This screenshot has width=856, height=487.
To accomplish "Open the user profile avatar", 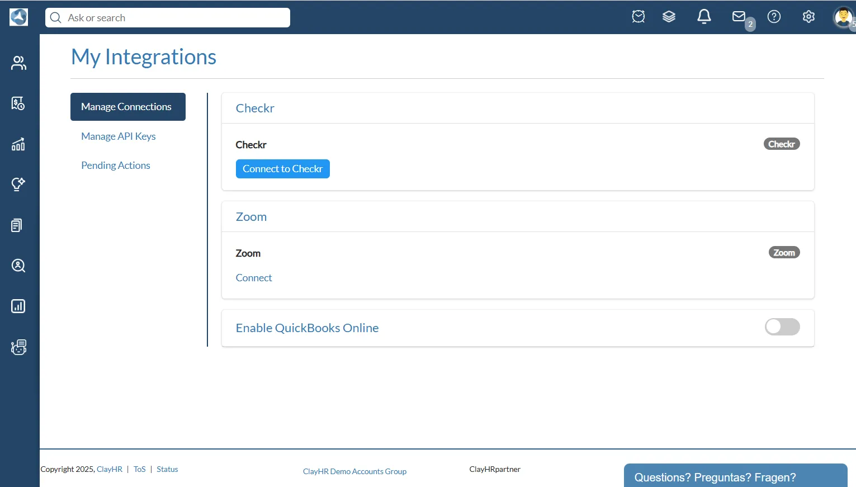I will click(843, 17).
